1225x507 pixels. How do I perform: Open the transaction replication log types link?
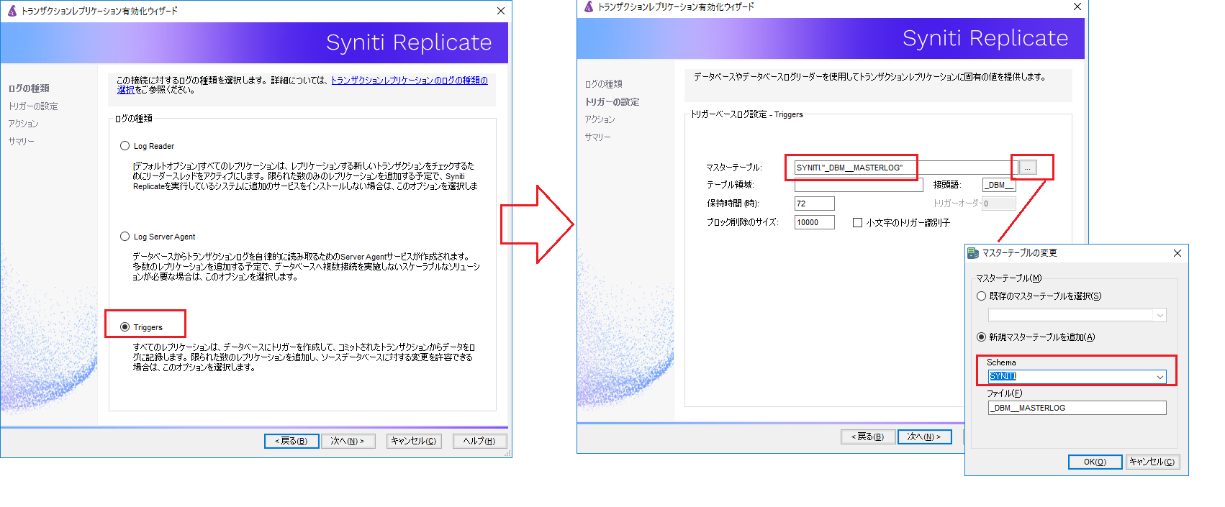click(x=410, y=80)
